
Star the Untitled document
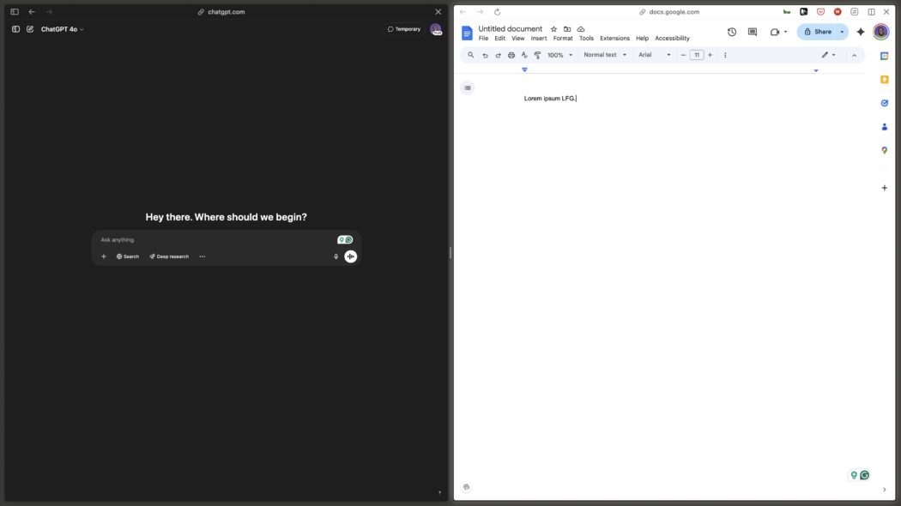(553, 28)
